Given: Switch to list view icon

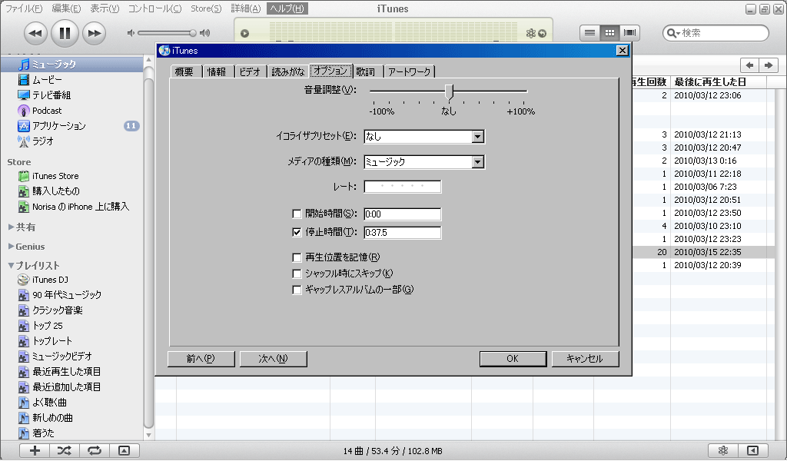Looking at the screenshot, I should pos(589,32).
